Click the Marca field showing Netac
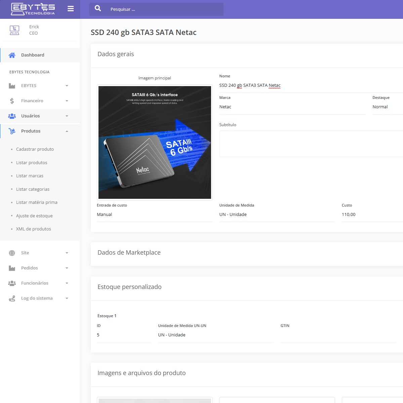 tap(292, 107)
